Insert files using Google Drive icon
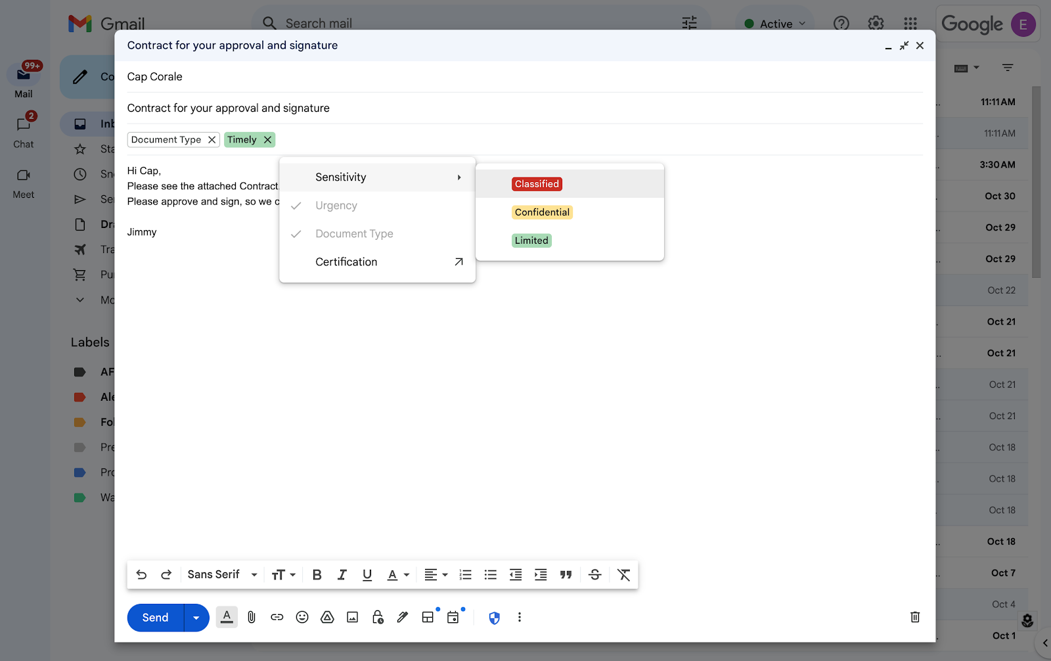This screenshot has width=1051, height=661. pyautogui.click(x=327, y=617)
